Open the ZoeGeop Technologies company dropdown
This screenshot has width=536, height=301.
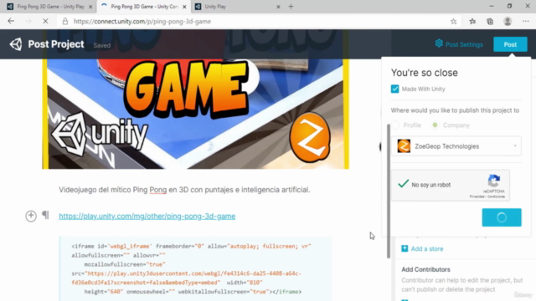point(456,146)
